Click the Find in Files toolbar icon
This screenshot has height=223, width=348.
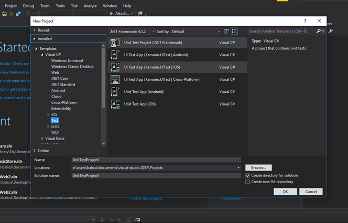[x=140, y=14]
